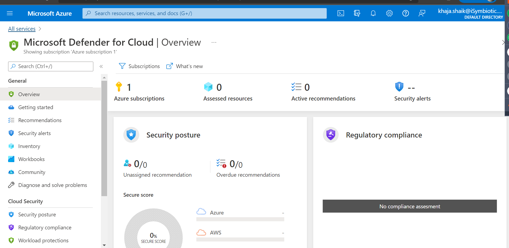
Task: Click the Subscriptions toolbar button
Action: [x=139, y=66]
